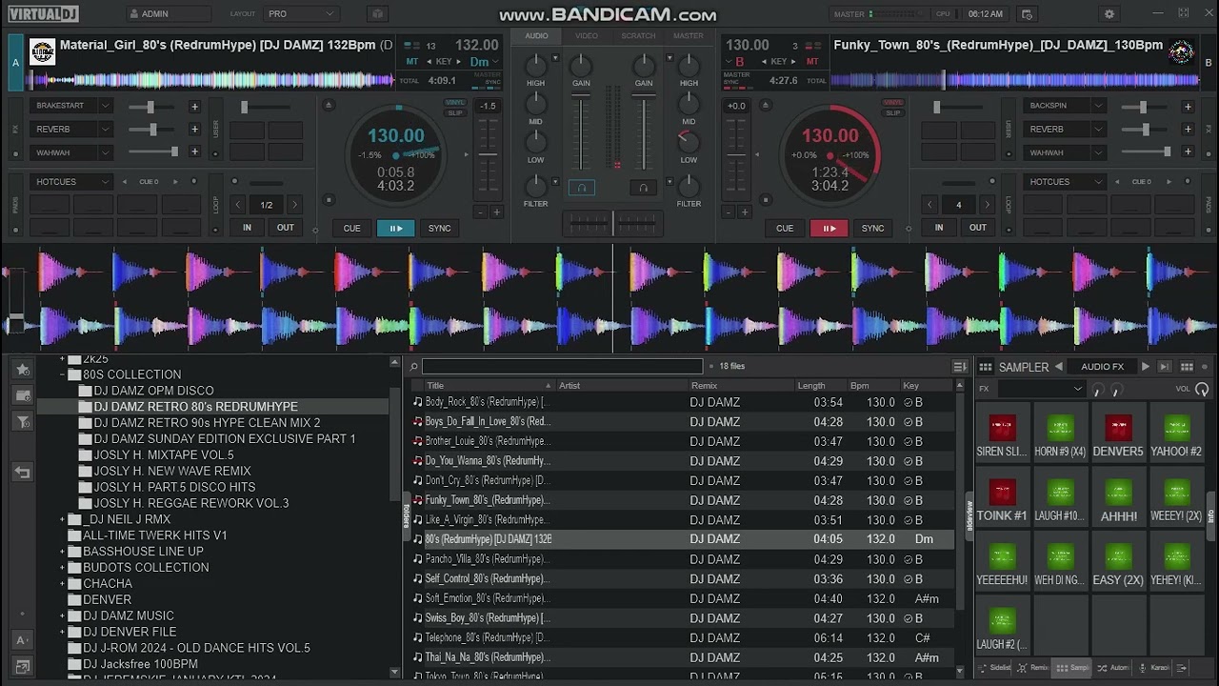The height and width of the screenshot is (686, 1219).
Task: Click plus button beside BACKSPIN effect
Action: 1188,107
